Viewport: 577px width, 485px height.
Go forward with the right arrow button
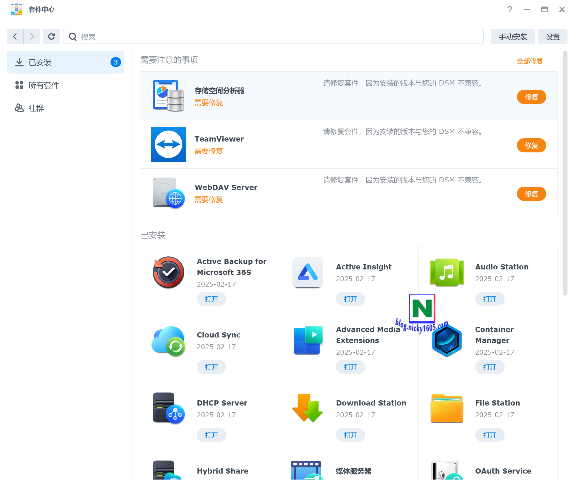[x=32, y=36]
